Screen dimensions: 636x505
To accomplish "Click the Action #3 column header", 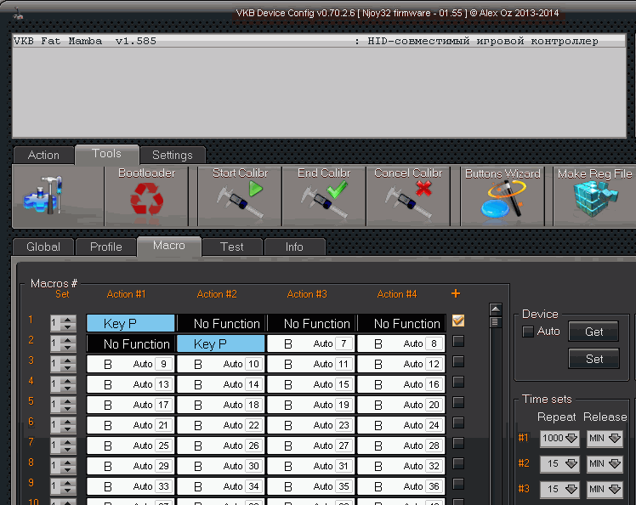I will (307, 294).
